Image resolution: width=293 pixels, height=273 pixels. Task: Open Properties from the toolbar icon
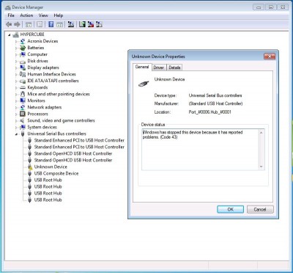[x=40, y=24]
